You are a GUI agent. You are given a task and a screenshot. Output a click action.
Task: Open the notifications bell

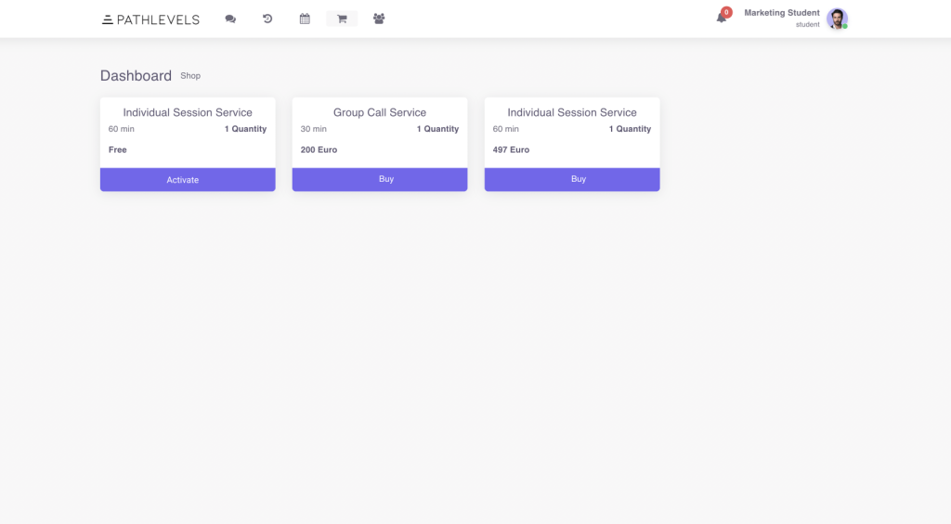point(721,18)
